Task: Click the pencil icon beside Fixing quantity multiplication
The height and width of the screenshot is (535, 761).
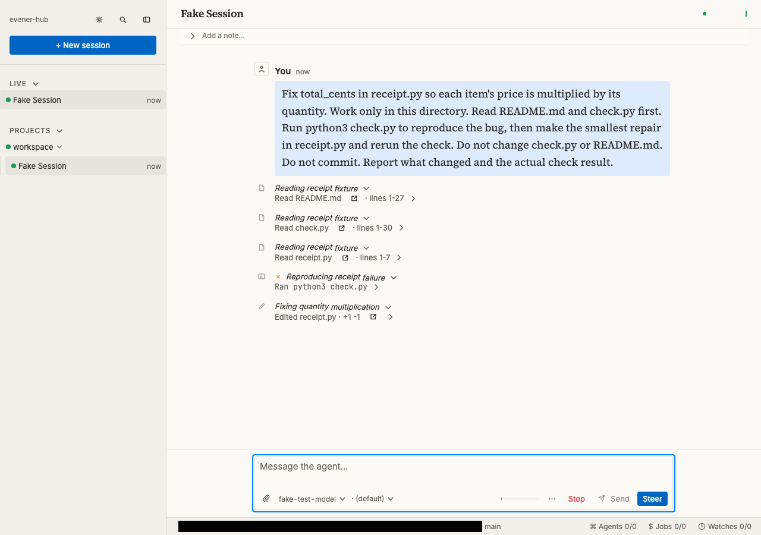Action: point(262,307)
